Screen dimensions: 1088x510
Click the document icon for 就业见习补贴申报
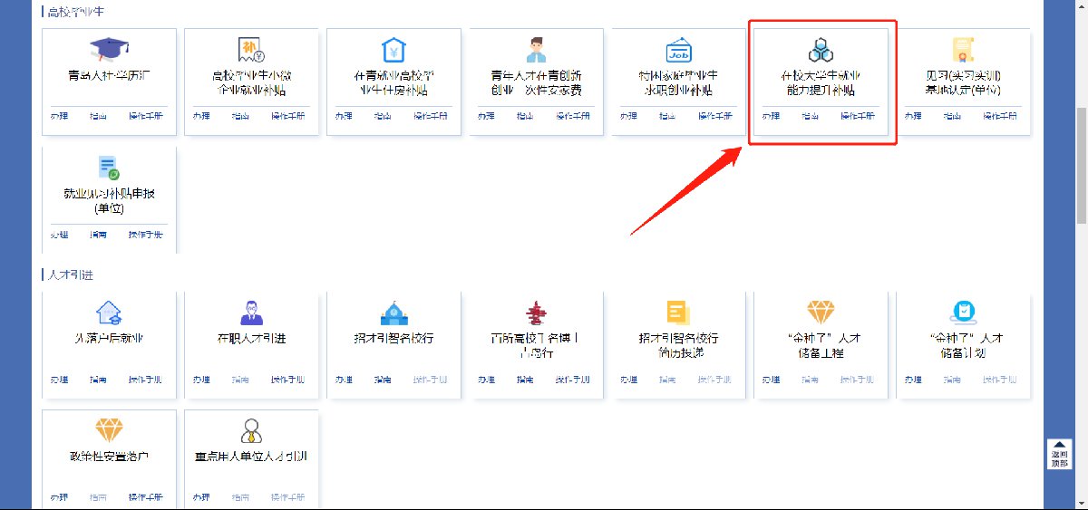coord(109,168)
